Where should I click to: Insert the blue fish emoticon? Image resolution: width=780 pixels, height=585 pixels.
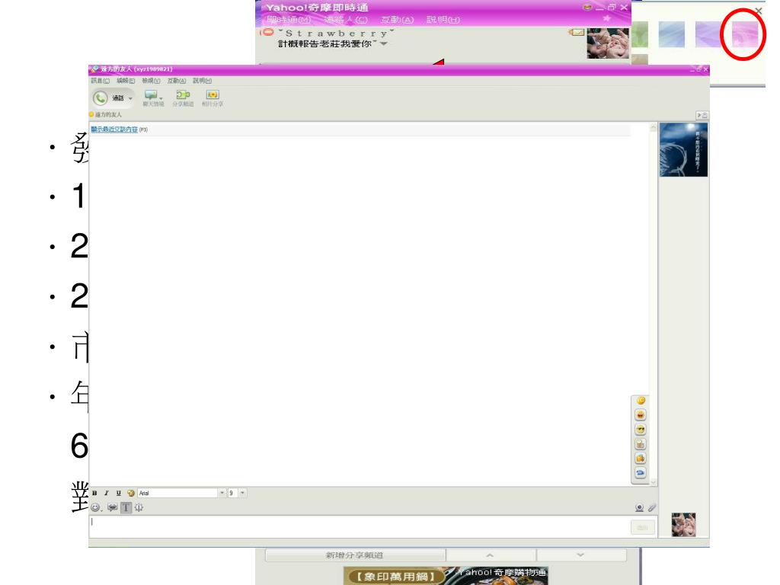pyautogui.click(x=641, y=472)
